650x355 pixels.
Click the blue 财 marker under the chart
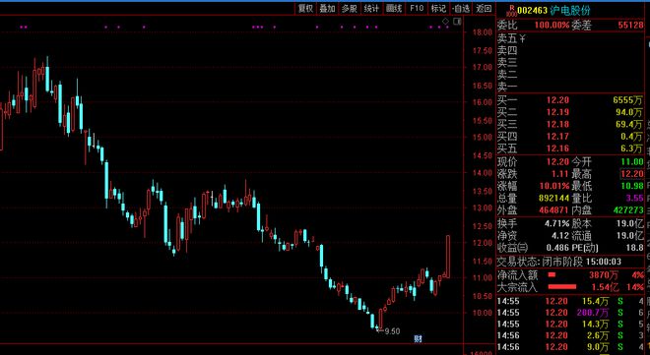[x=418, y=339]
